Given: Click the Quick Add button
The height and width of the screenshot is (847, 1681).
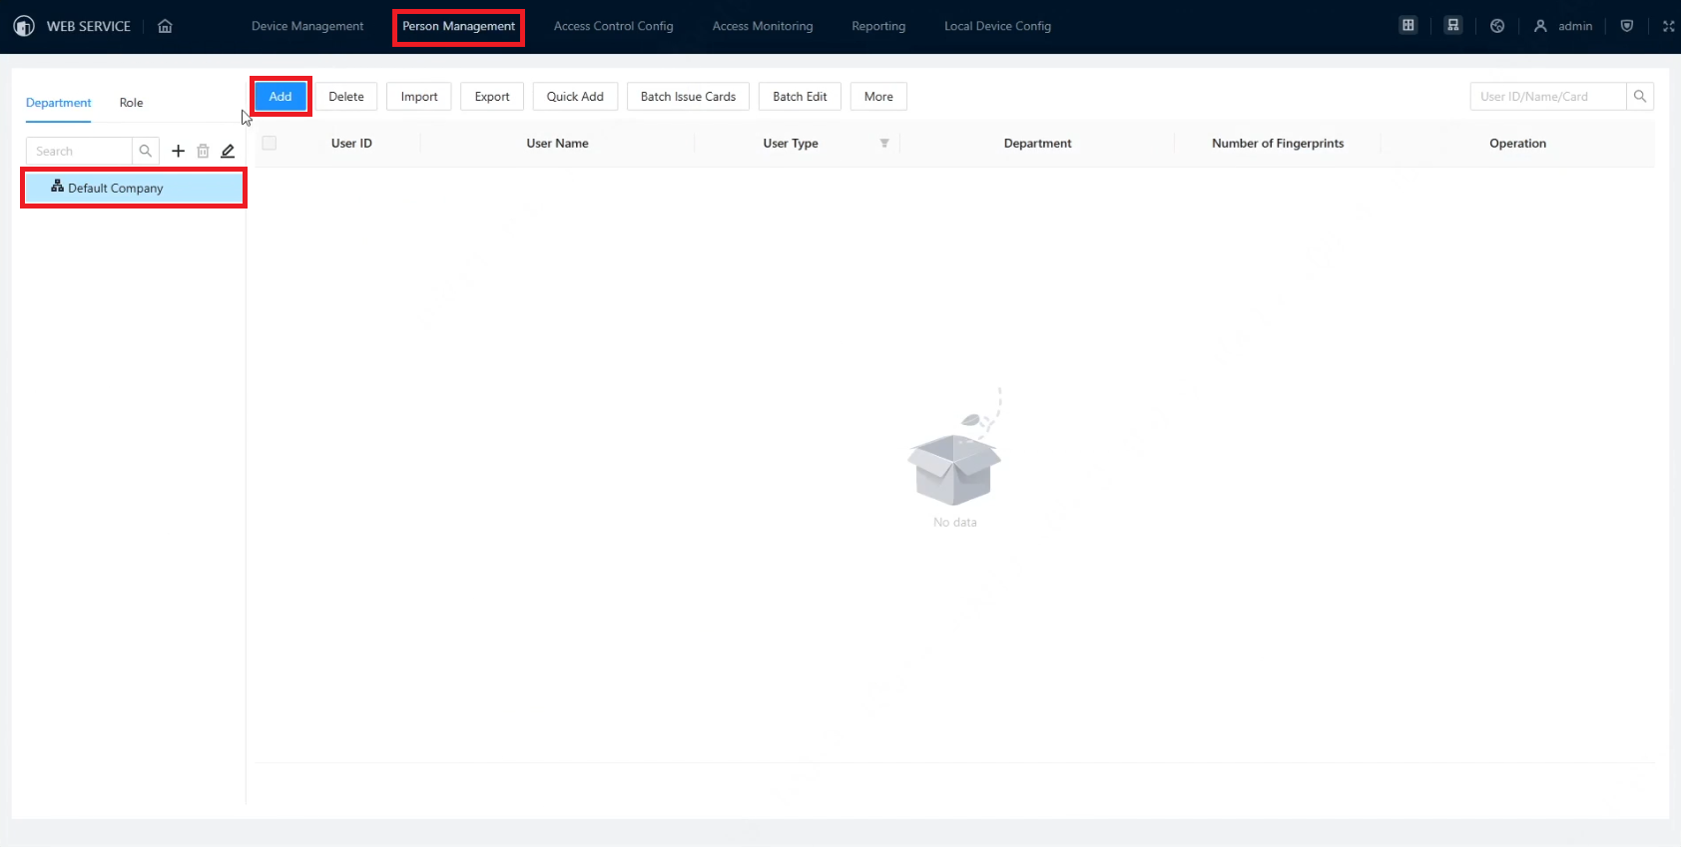Looking at the screenshot, I should click(x=575, y=97).
